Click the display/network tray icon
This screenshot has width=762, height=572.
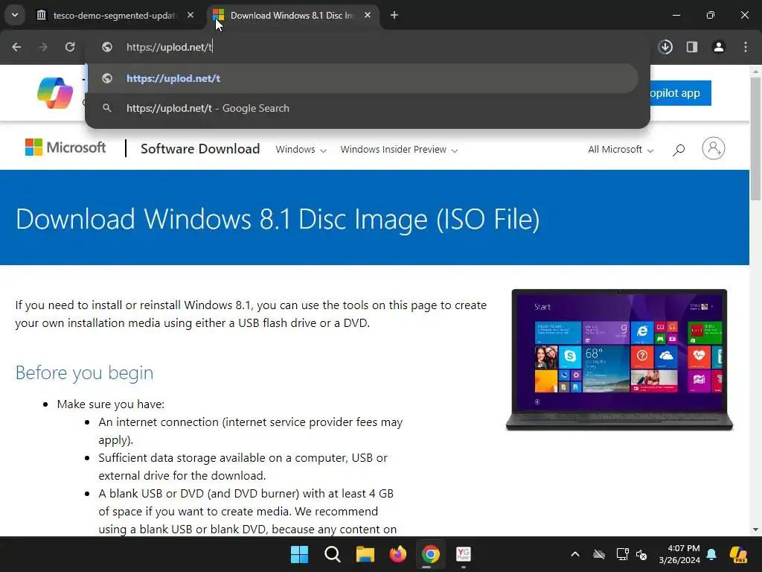pos(623,554)
